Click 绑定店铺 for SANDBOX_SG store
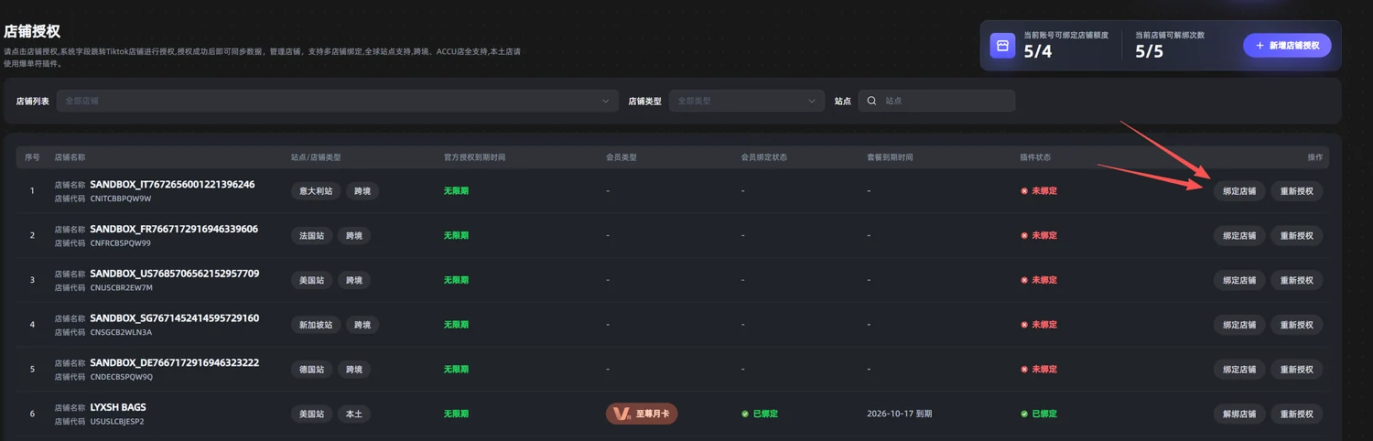Image resolution: width=1373 pixels, height=441 pixels. pos(1239,325)
